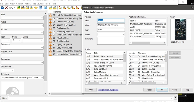Image resolution: width=194 pixels, height=102 pixels.
Task: Expand the Album field dropdown in tag panel
Action: click(42, 33)
